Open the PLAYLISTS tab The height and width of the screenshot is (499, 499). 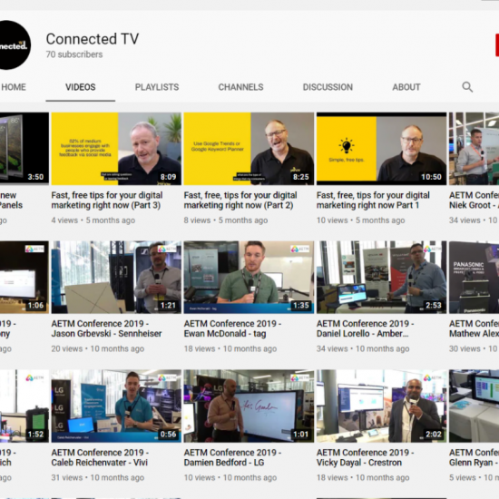[x=157, y=87]
